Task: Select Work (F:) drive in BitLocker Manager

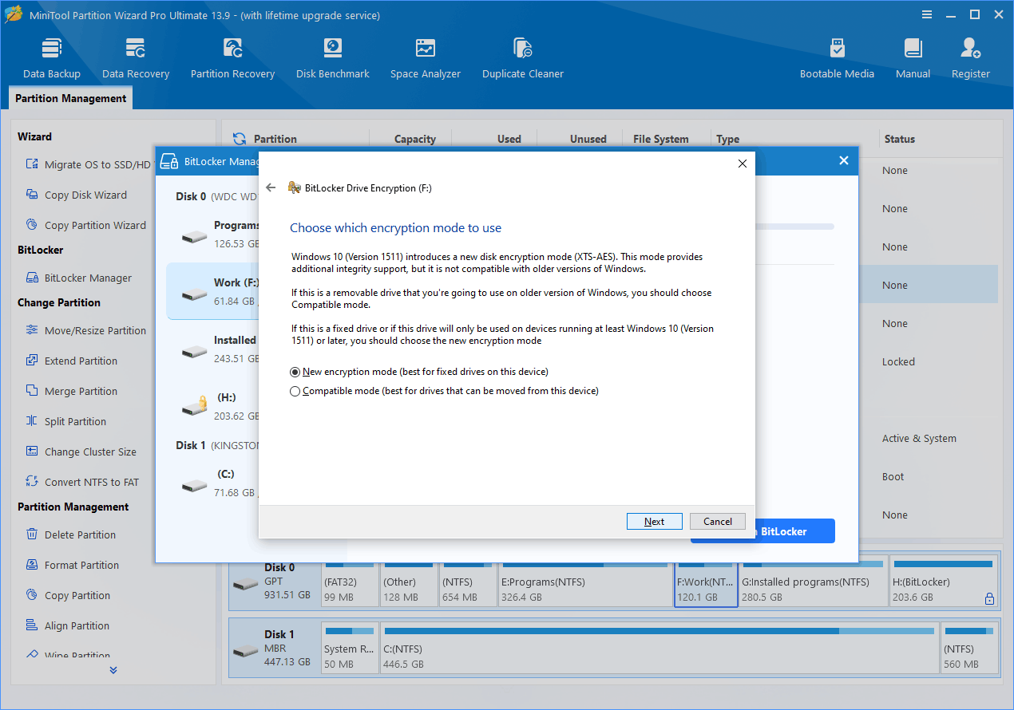Action: point(212,291)
